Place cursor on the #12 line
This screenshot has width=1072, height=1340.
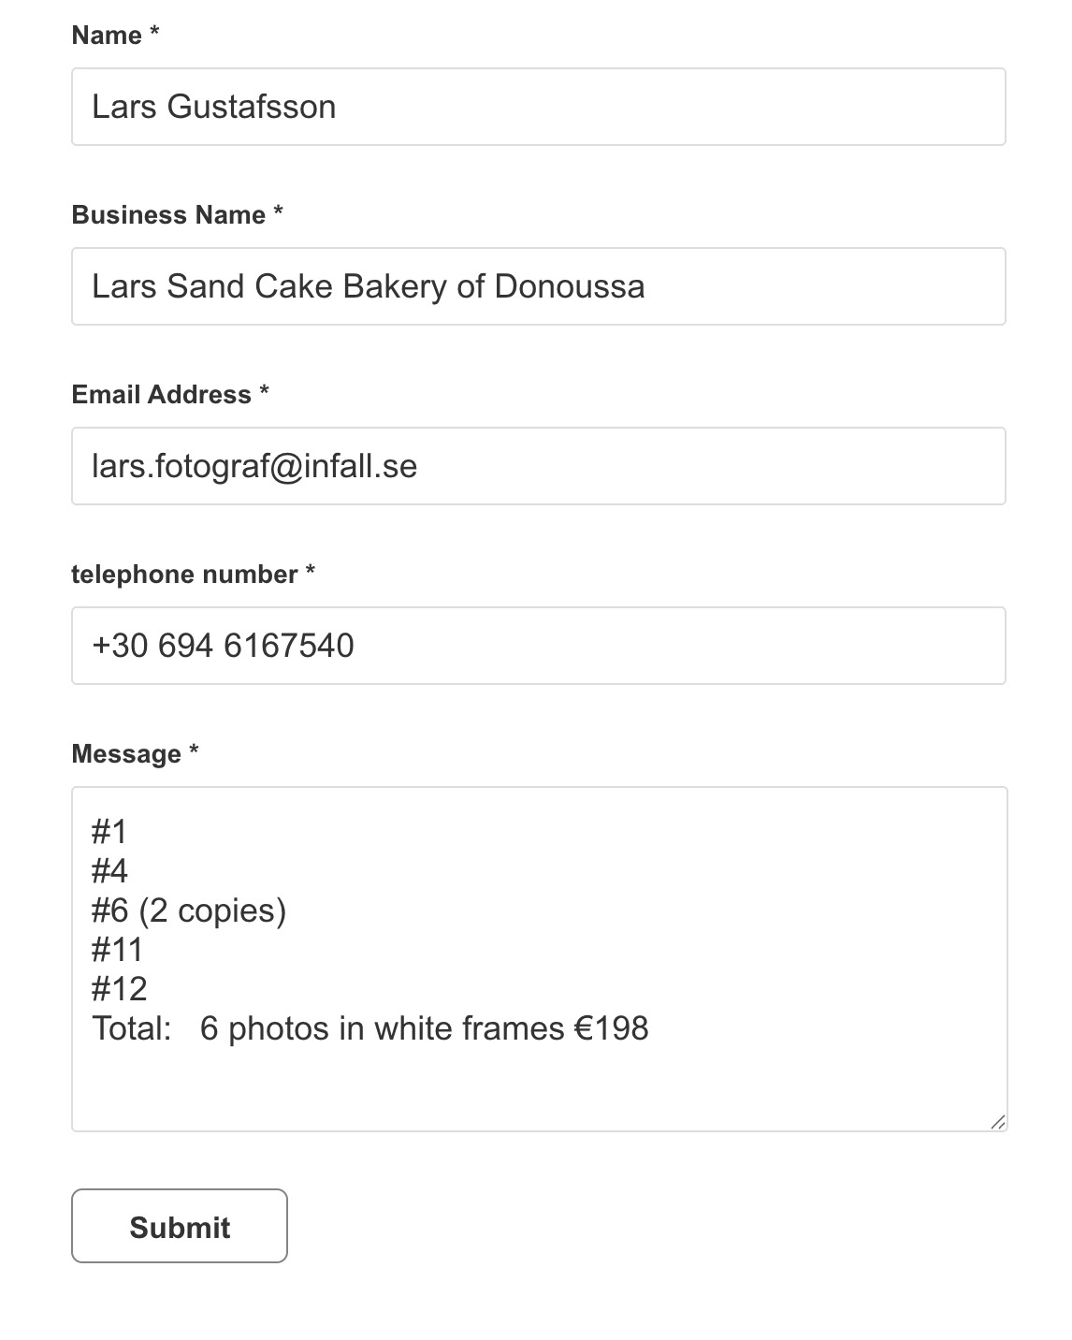120,989
